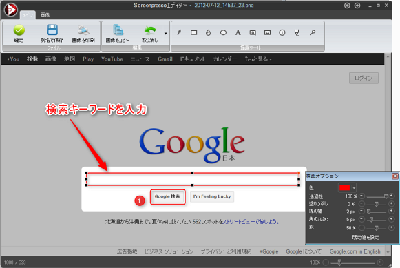Close the 描画オプション panel

point(395,176)
